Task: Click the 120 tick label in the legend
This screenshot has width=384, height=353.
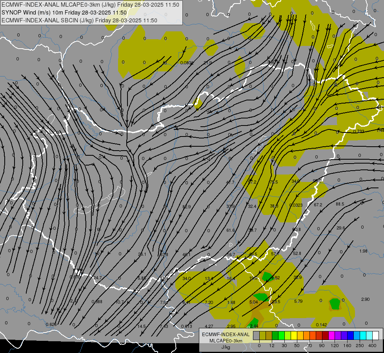Action: point(335,346)
